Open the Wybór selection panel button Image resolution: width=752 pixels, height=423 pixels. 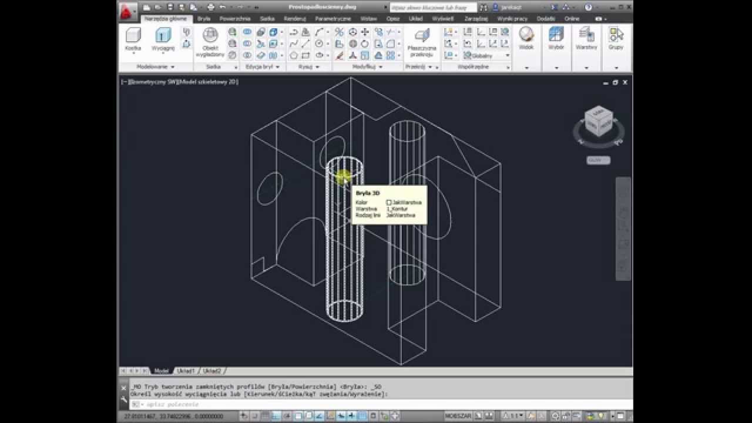pos(556,39)
